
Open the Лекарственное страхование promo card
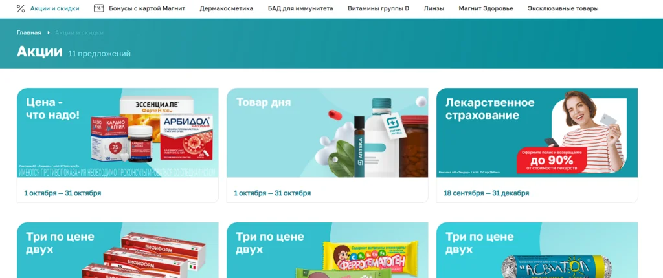[537, 145]
